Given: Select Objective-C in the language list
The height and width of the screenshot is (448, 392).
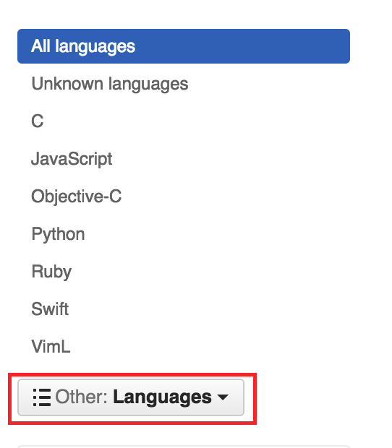Looking at the screenshot, I should pos(77,197).
